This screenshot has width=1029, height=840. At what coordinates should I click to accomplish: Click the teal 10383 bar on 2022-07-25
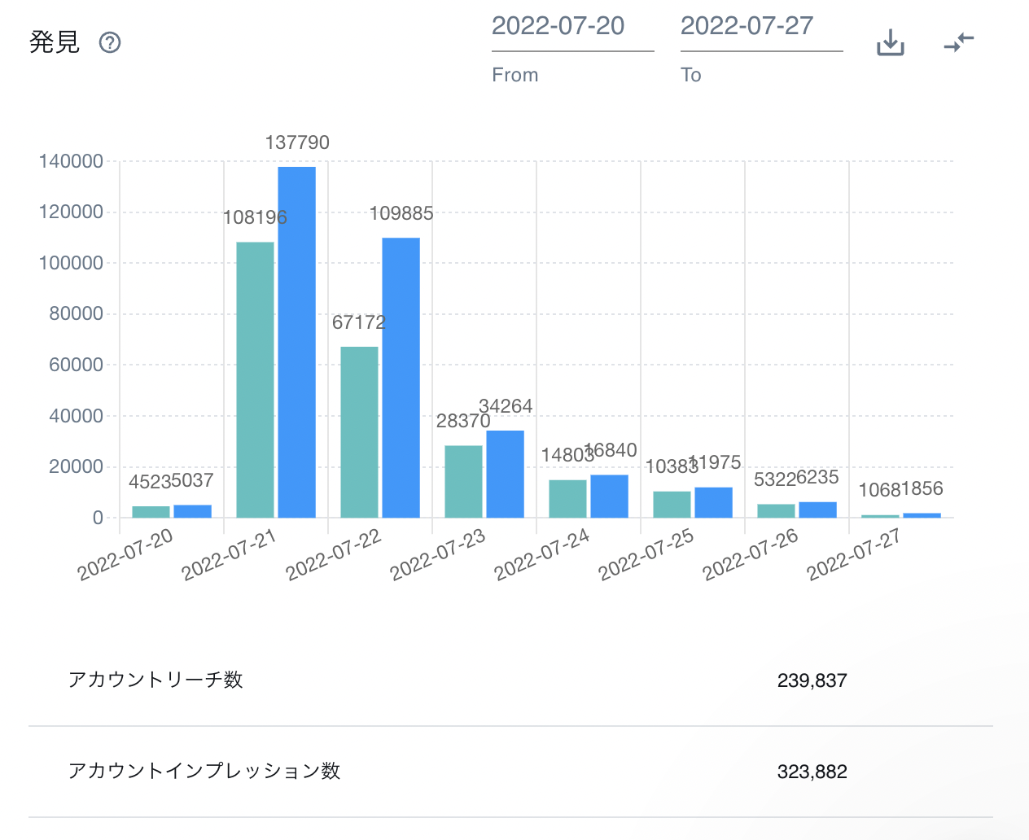click(672, 504)
